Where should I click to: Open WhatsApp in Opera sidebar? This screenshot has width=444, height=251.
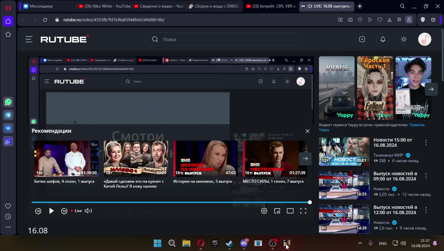pyautogui.click(x=8, y=102)
